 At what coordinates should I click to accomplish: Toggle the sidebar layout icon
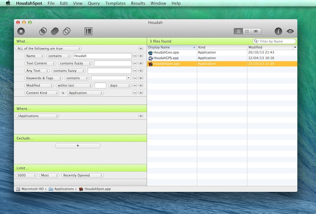coord(88,31)
